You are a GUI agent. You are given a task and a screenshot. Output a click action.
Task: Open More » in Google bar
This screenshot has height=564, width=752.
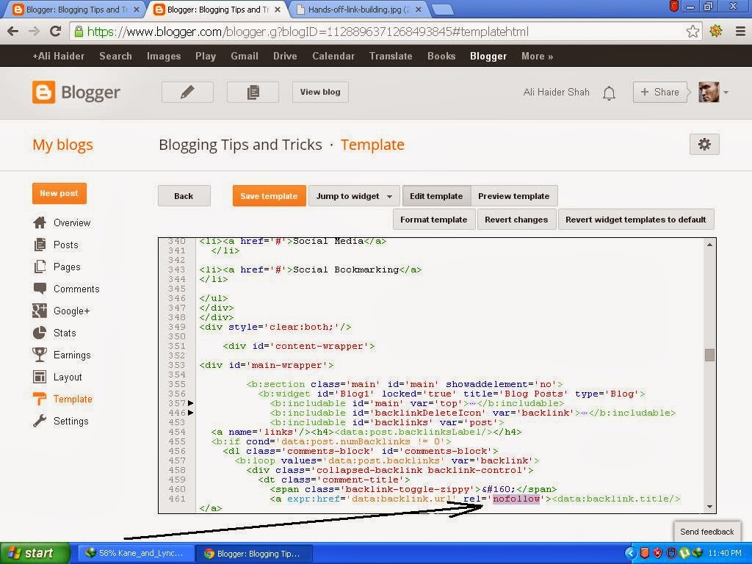coord(537,56)
